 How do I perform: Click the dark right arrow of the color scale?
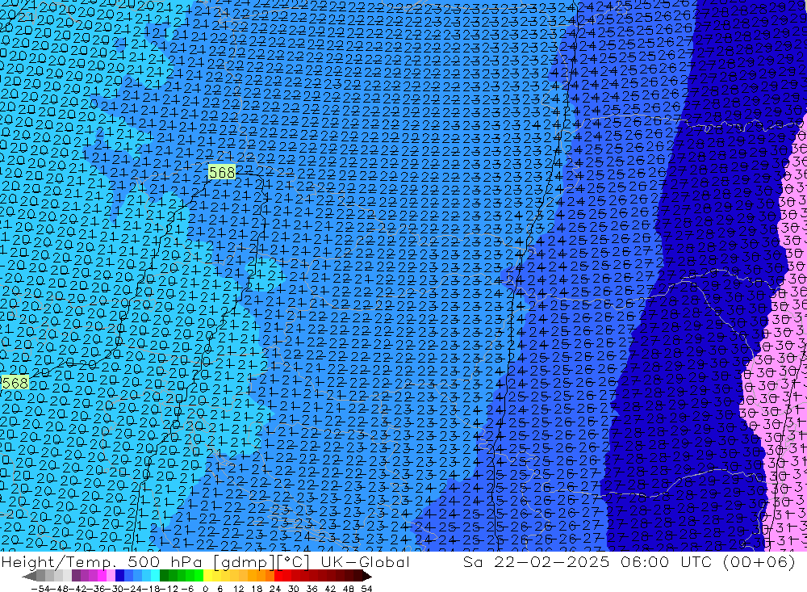coord(367,576)
